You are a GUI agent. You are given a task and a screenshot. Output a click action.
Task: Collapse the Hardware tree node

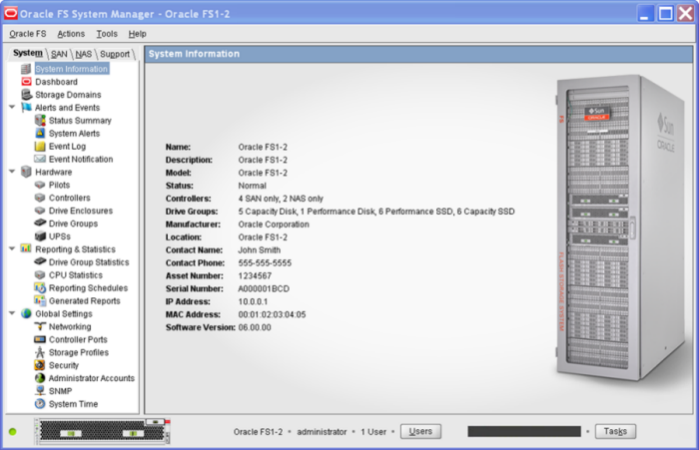click(x=12, y=171)
